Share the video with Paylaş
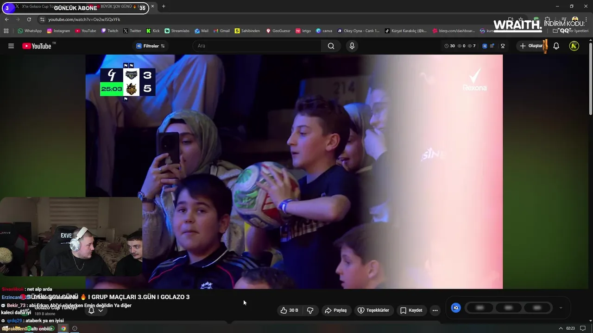Viewport: 593px width, 333px height. 335,310
